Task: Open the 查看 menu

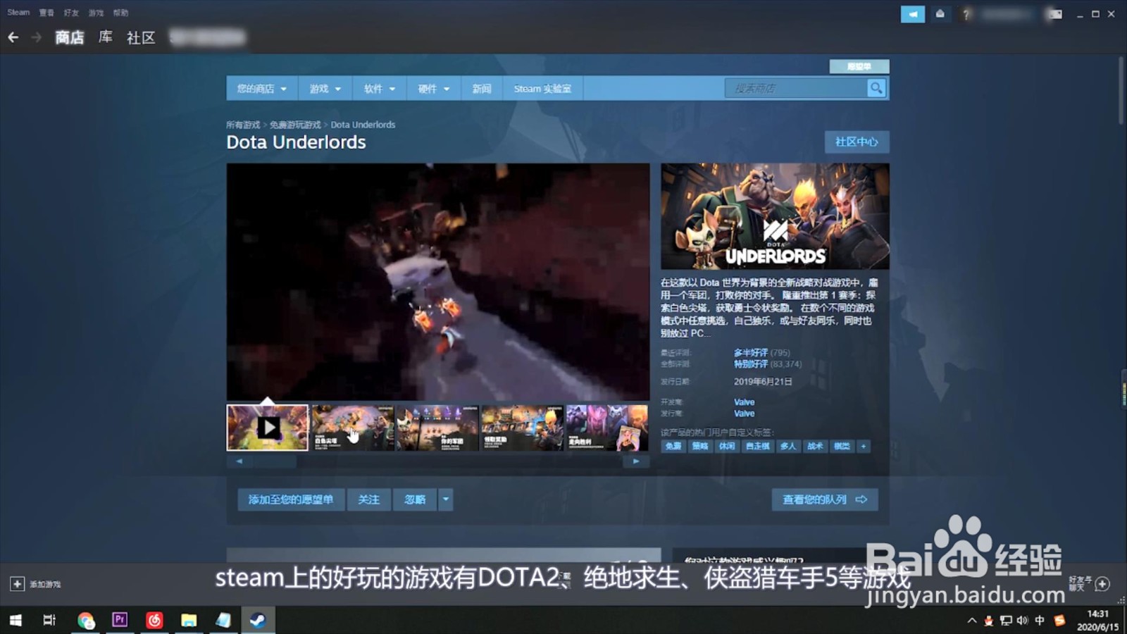Action: click(x=46, y=12)
